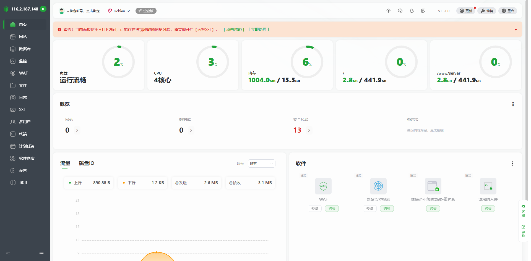
Task: Collapse the sidebar using the bottom-left icon
Action: (x=8, y=254)
